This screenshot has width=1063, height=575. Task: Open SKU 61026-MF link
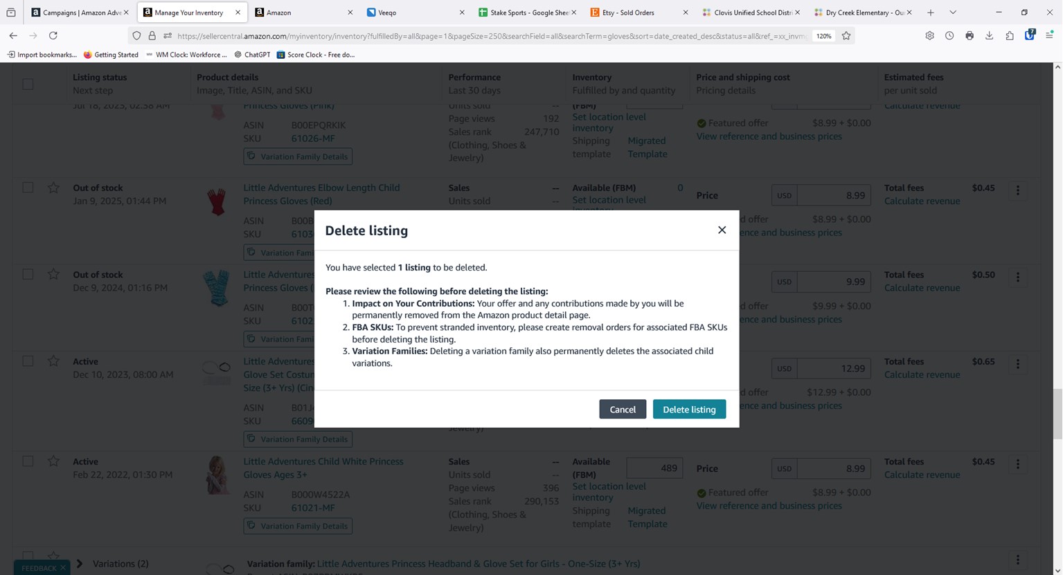(313, 138)
